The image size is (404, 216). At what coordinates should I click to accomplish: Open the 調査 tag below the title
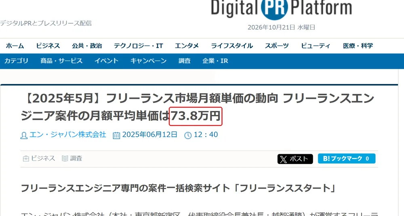pos(76,158)
